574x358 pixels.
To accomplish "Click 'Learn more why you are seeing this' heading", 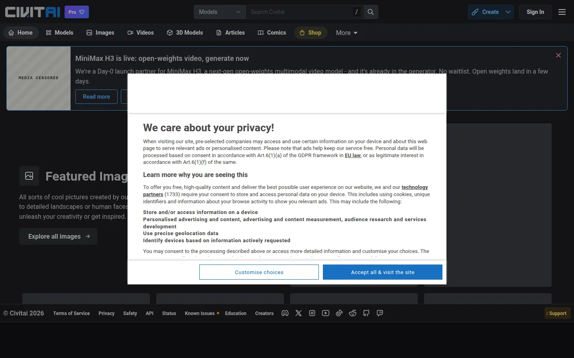I will pos(195,175).
